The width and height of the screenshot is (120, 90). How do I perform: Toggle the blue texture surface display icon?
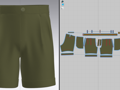pyautogui.click(x=62, y=5)
